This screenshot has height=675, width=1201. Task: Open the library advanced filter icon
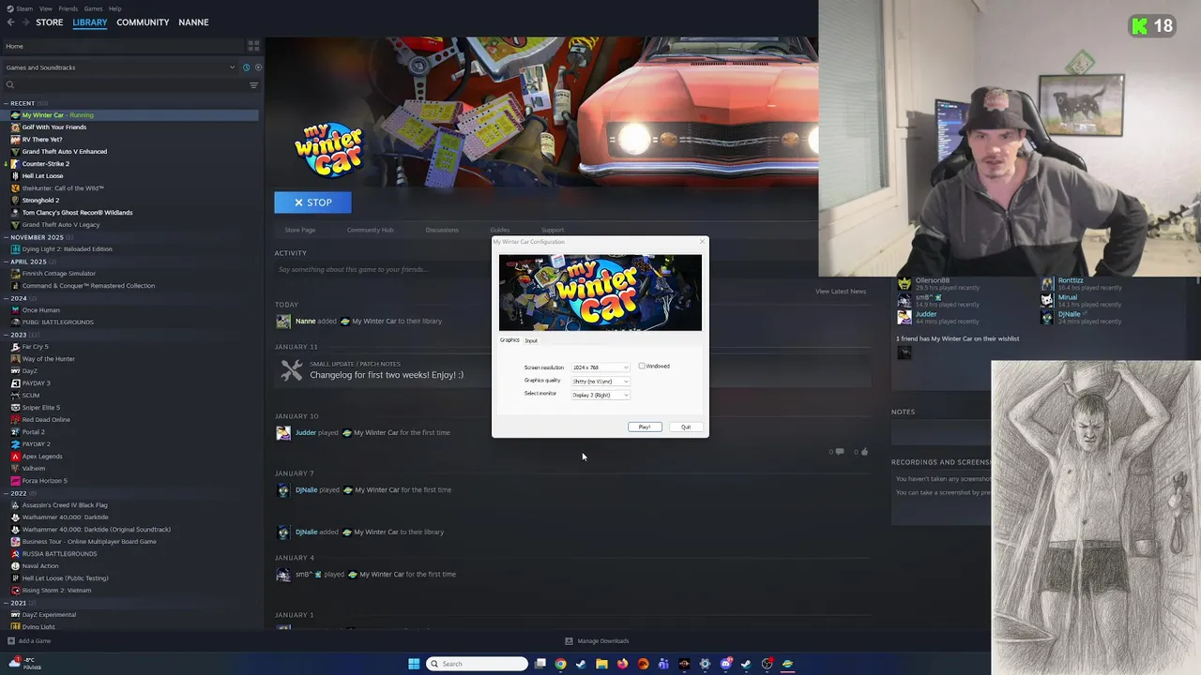(253, 85)
